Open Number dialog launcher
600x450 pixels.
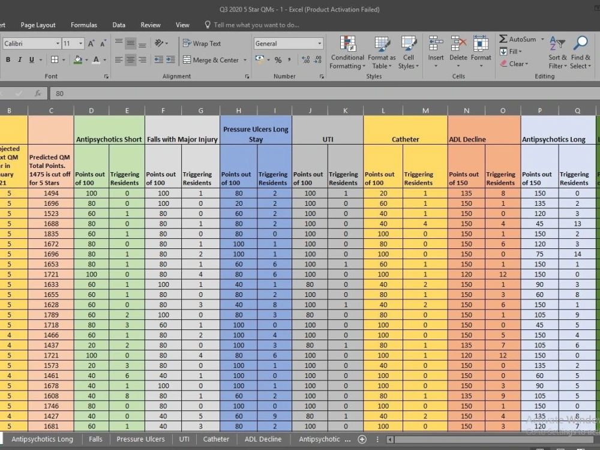point(322,77)
